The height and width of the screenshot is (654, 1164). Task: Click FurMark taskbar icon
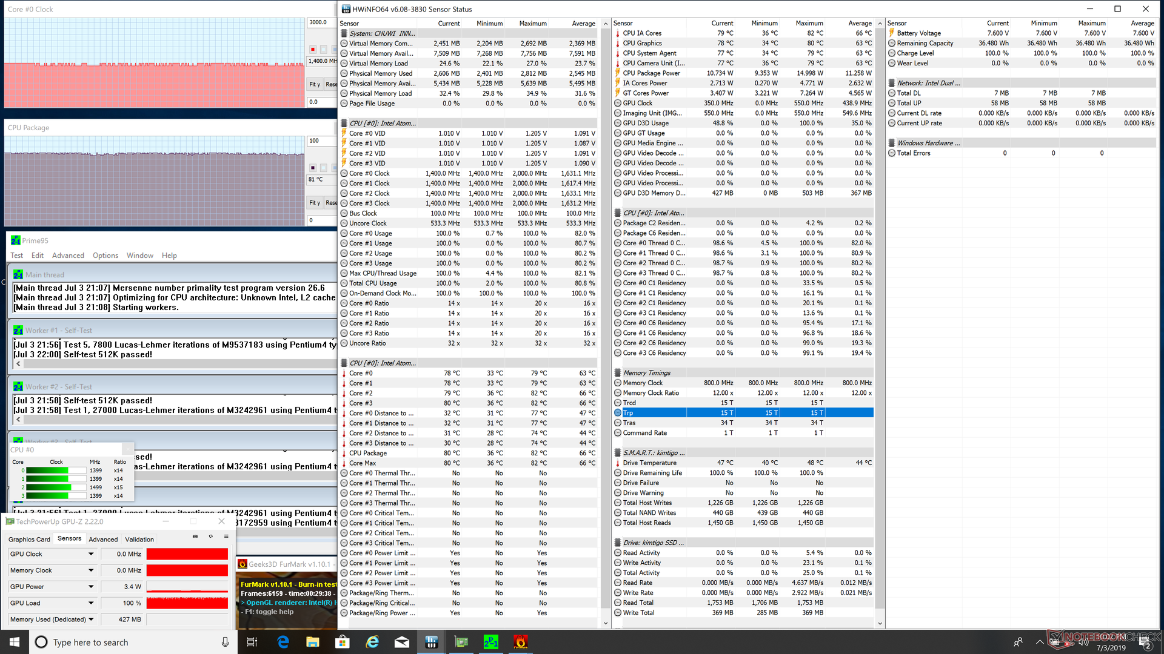click(x=520, y=642)
